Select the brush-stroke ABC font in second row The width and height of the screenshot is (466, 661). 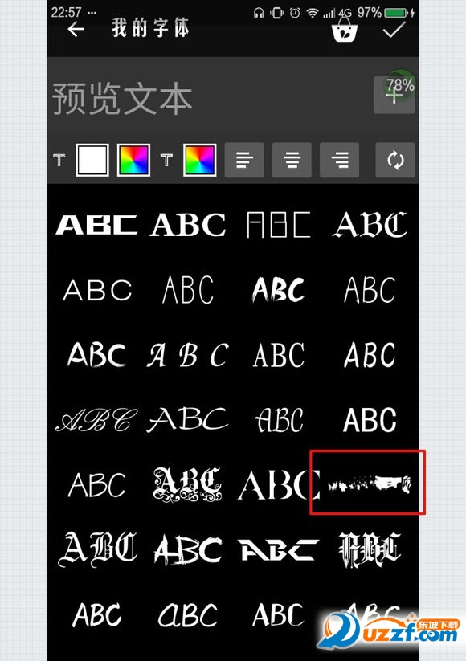click(278, 290)
